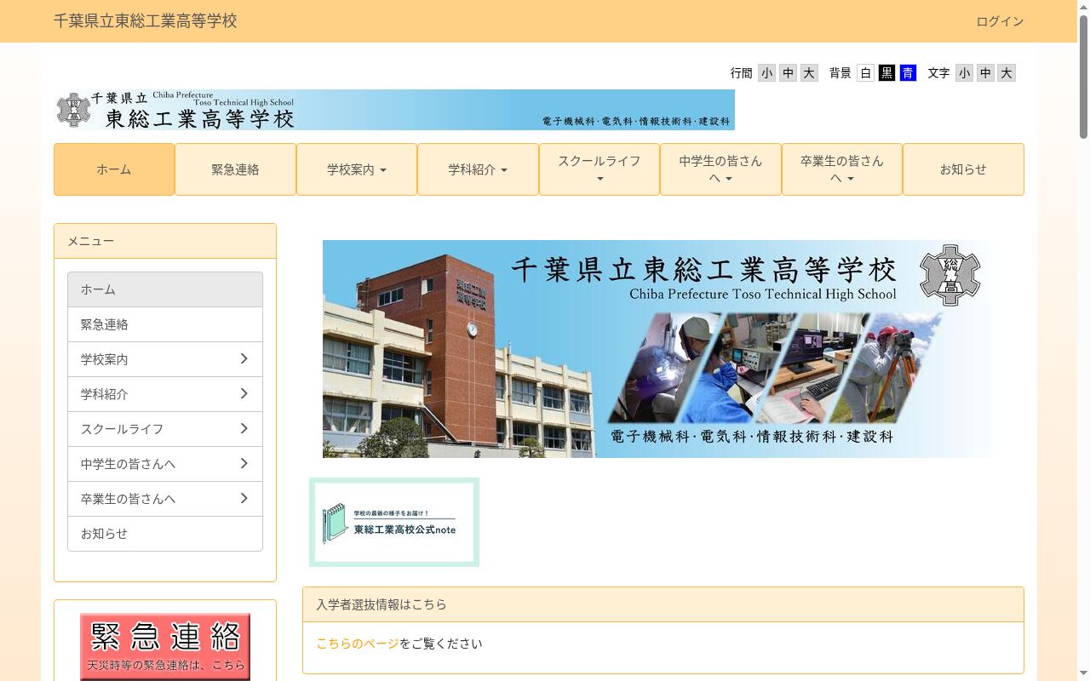The width and height of the screenshot is (1090, 681).
Task: Click the vertical page scrollbar thumb
Action: tap(1083, 77)
